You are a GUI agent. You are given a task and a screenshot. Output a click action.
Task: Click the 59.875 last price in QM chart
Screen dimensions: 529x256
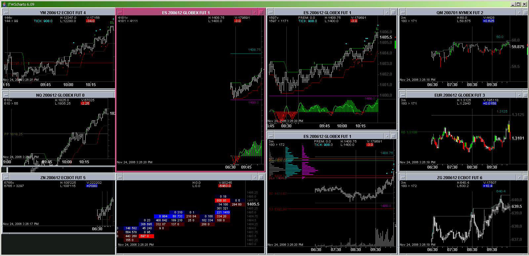click(x=518, y=47)
